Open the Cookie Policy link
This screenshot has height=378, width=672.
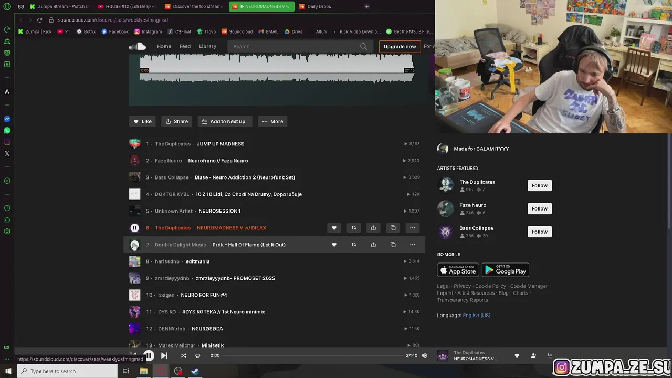pyautogui.click(x=491, y=286)
